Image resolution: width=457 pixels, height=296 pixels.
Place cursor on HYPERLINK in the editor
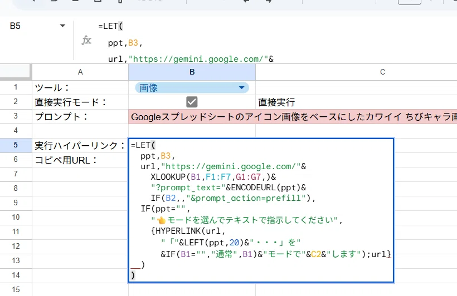coord(178,231)
